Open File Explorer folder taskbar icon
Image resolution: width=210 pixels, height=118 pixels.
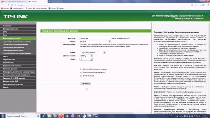click(50, 116)
